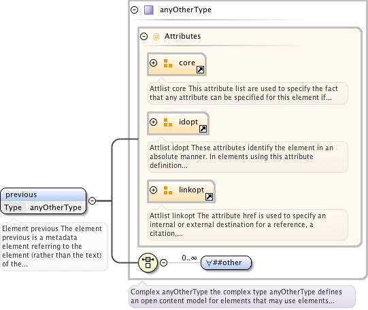
Task: Expand the core attribute group
Action: (x=154, y=63)
